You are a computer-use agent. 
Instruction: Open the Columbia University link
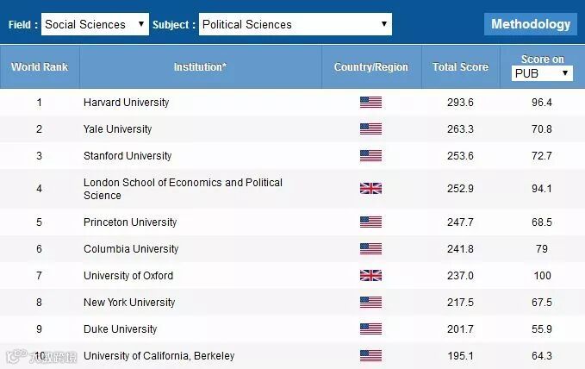131,249
